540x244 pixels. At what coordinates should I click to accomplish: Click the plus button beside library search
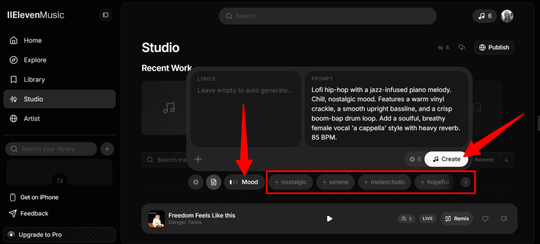pos(107,149)
